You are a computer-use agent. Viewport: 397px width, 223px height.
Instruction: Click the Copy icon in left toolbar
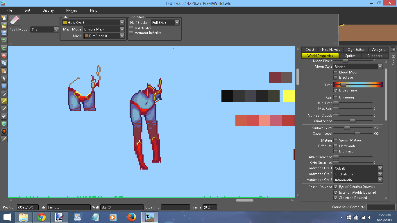[x=4, y=63]
